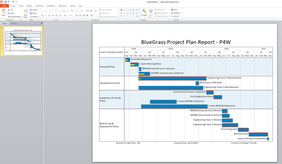Viewport: 282px width, 164px height.
Task: Click the Shape Effects button
Action: (x=161, y=16)
